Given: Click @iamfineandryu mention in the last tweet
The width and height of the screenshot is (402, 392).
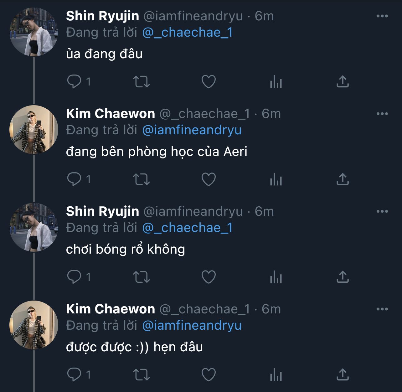Looking at the screenshot, I should (192, 326).
